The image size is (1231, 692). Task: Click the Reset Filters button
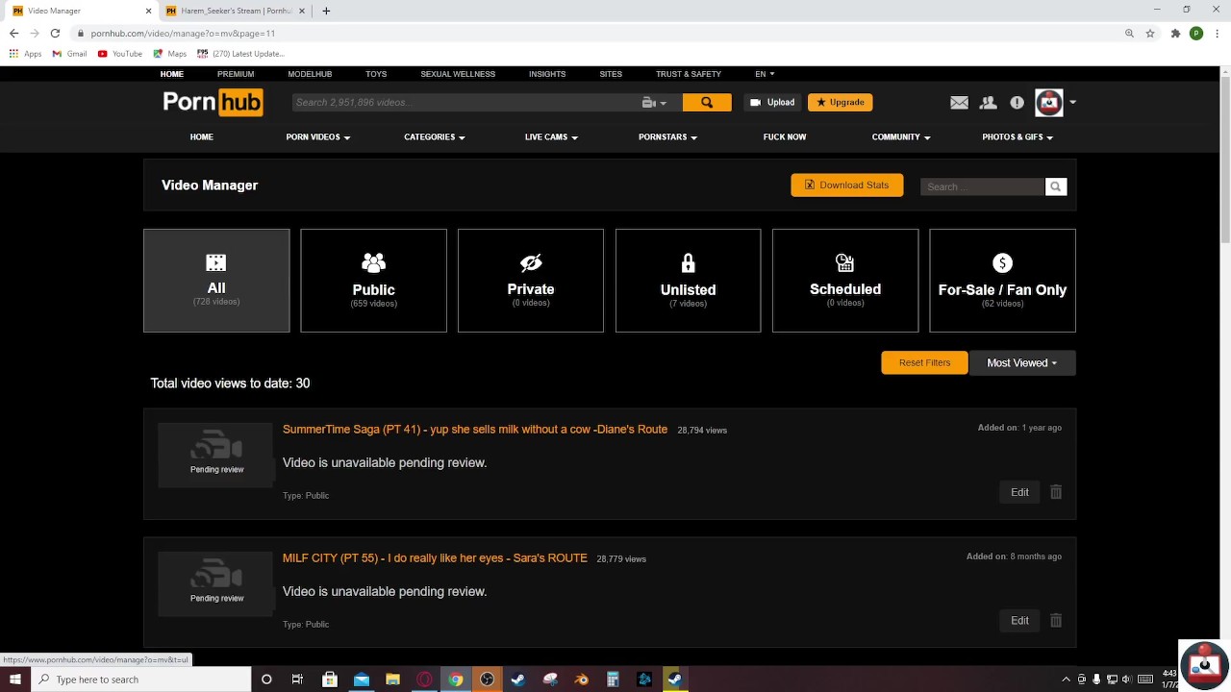coord(924,363)
